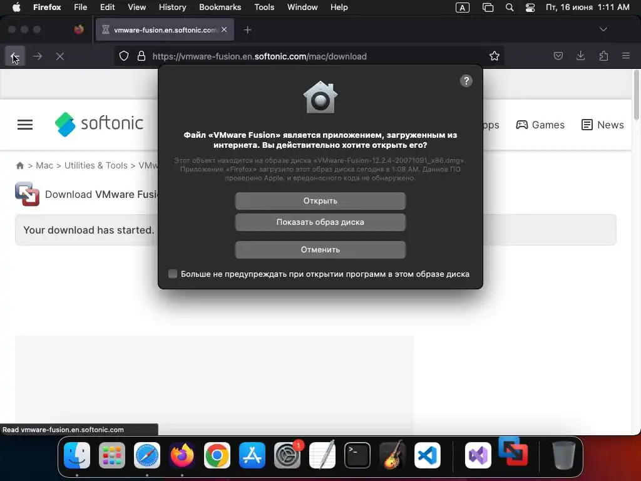641x481 pixels.
Task: Open the View menu
Action: pyautogui.click(x=136, y=8)
